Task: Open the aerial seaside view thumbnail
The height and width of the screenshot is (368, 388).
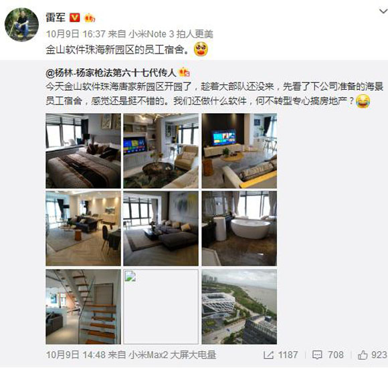Action: click(x=239, y=306)
